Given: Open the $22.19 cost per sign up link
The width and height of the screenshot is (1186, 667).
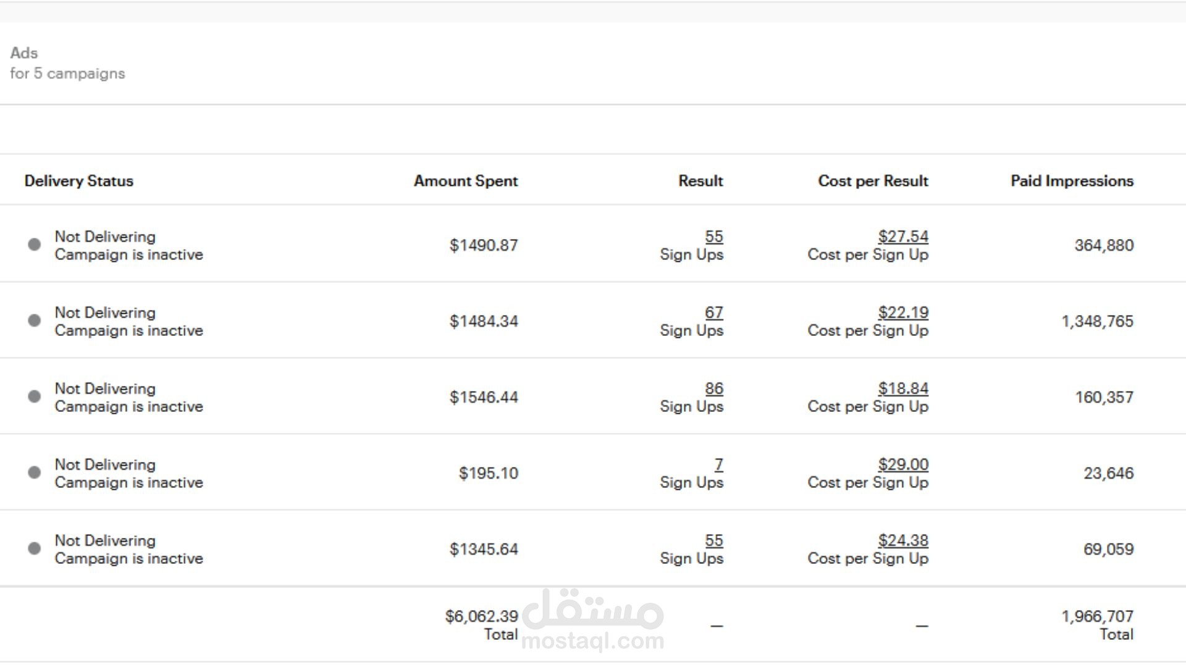Looking at the screenshot, I should (x=903, y=313).
